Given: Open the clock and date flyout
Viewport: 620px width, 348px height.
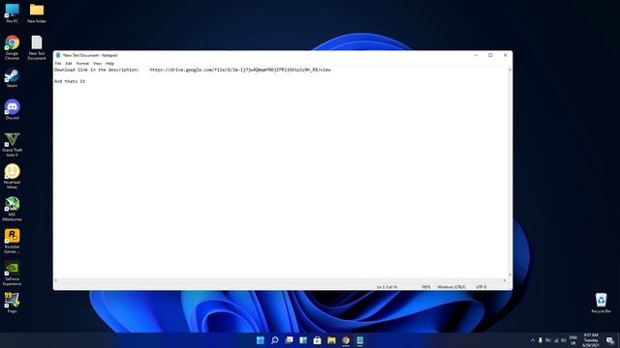Looking at the screenshot, I should point(591,340).
